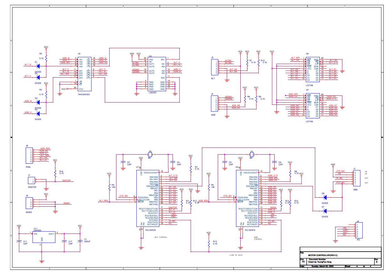Click resistor R2 5.1K
Image resolution: width=391 pixels, height=278 pixels.
(x=46, y=58)
